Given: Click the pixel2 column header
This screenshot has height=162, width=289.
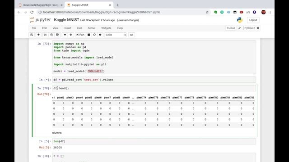Looking at the screenshot, I should pos(61,98).
